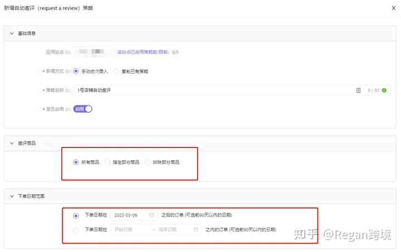Click the green validation check icon
The height and width of the screenshot is (252, 401).
point(384,90)
